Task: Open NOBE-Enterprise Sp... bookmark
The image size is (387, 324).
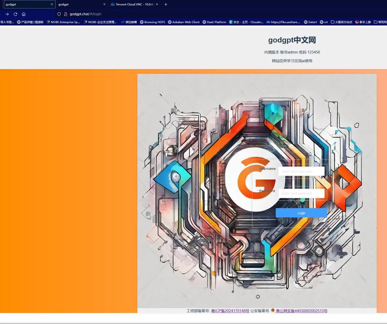Action: click(x=64, y=22)
